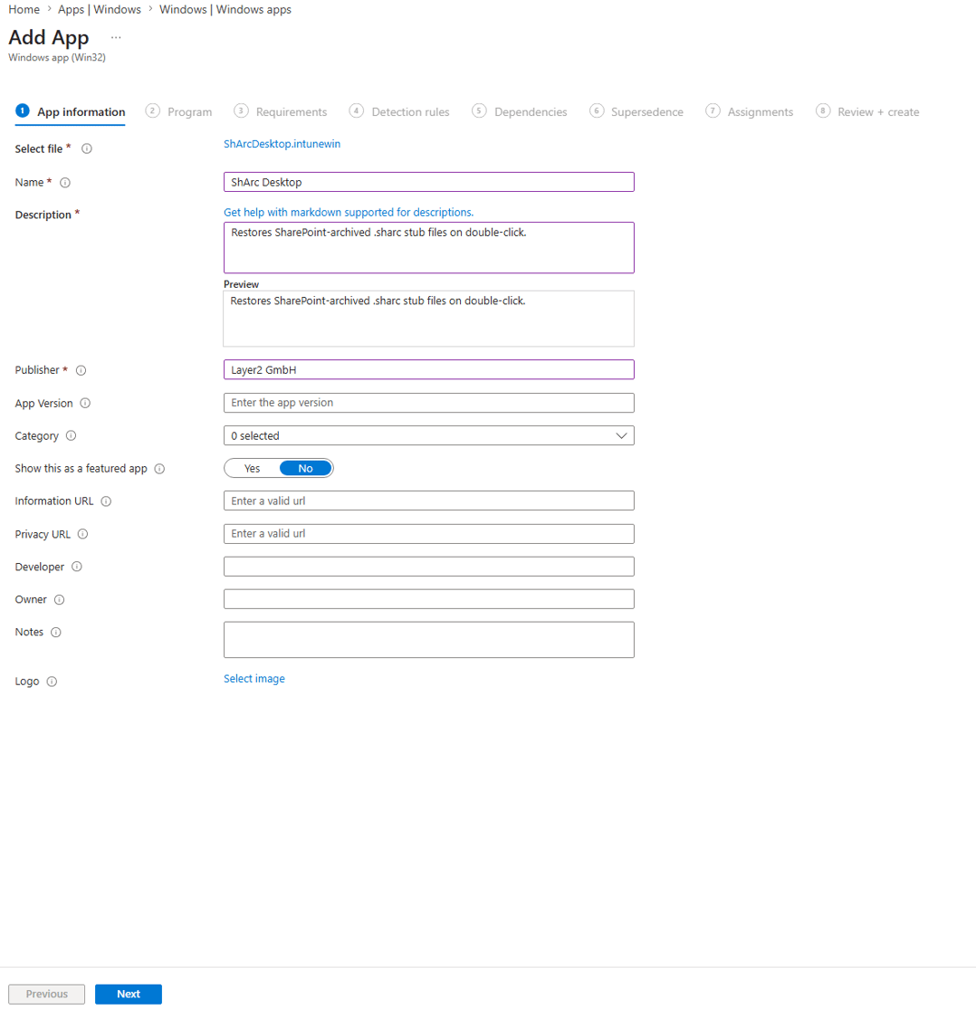Image resolution: width=976 pixels, height=1011 pixels.
Task: Click the info icon beside Name
Action: pyautogui.click(x=65, y=183)
